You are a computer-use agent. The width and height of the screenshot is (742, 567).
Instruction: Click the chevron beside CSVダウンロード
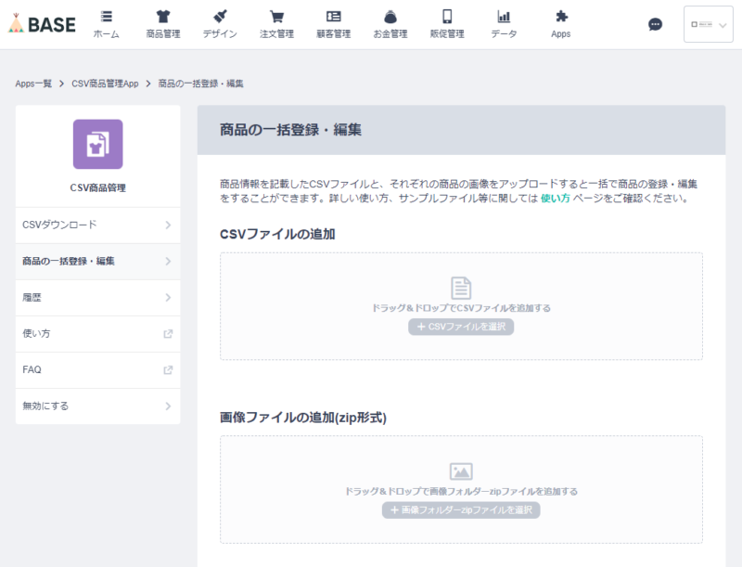[168, 225]
